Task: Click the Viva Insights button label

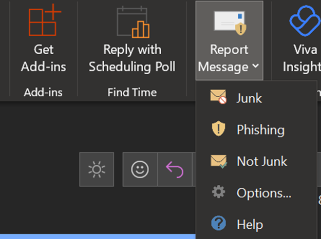Action: (302, 58)
